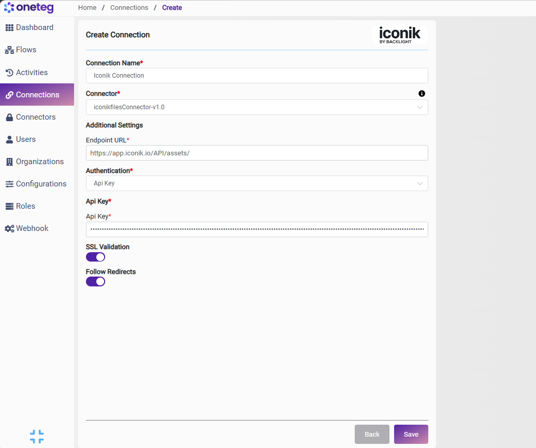Disable the SSL Validation toggle
Screen dimensions: 536x448
pos(95,257)
